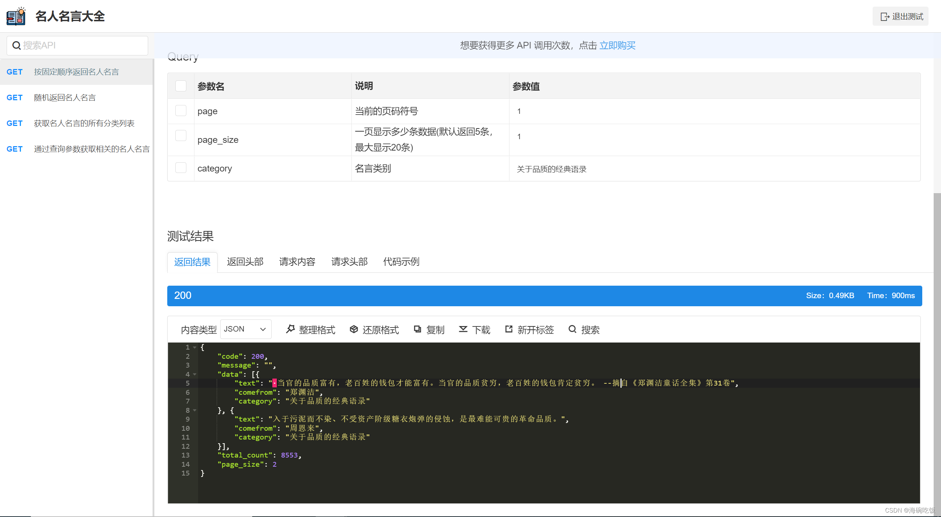Follow the 立即购买 link

617,46
